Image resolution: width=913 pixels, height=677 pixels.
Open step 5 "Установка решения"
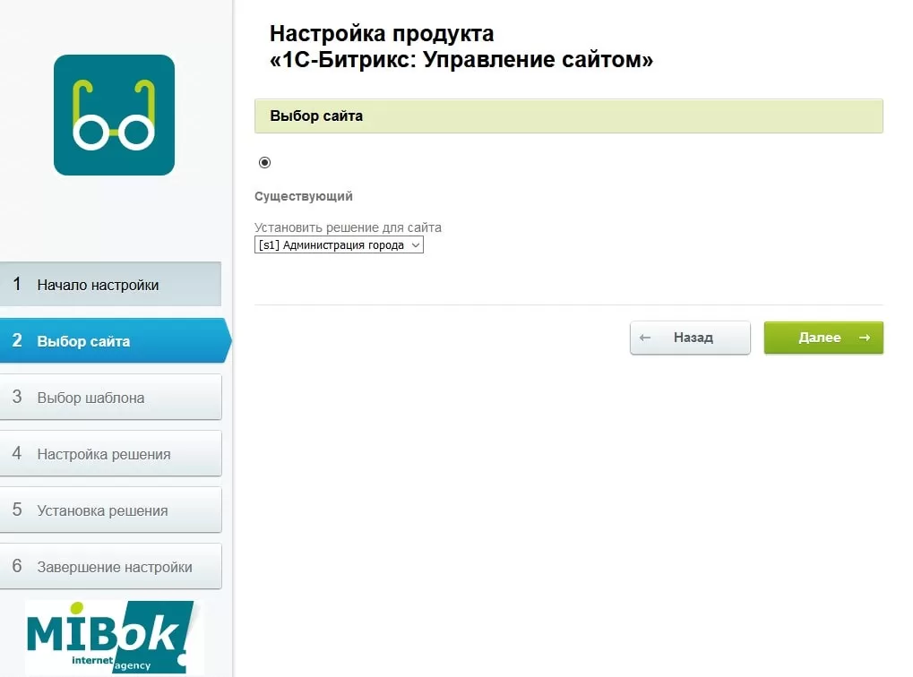coord(110,510)
